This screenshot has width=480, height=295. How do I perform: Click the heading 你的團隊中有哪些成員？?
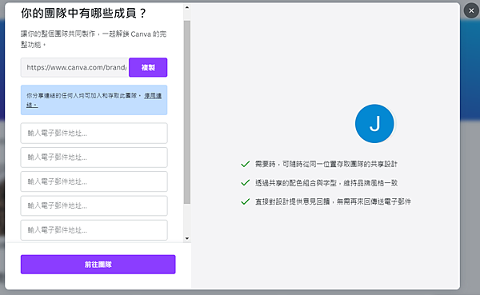83,13
